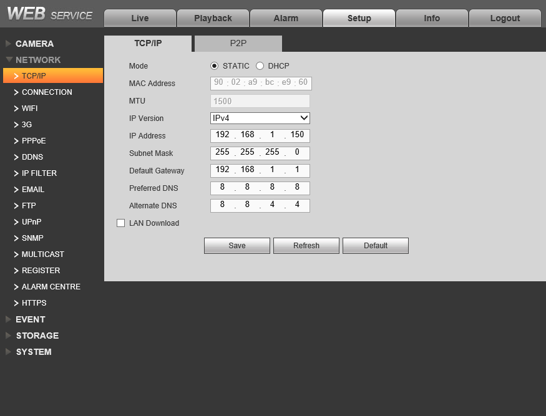Click the Default Gateway second octet 168
The width and height of the screenshot is (546, 416).
click(247, 170)
